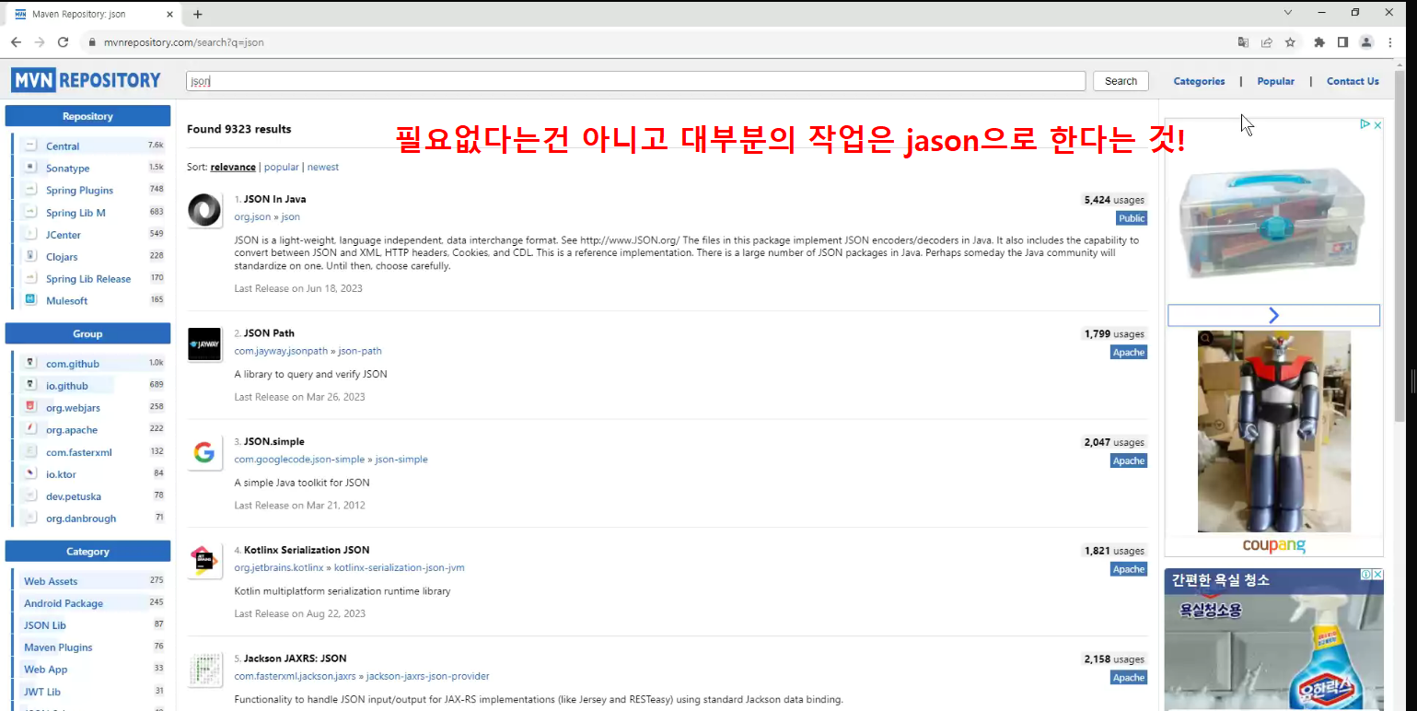The image size is (1417, 711).
Task: Click the Mulesoft repository icon
Action: click(x=30, y=300)
